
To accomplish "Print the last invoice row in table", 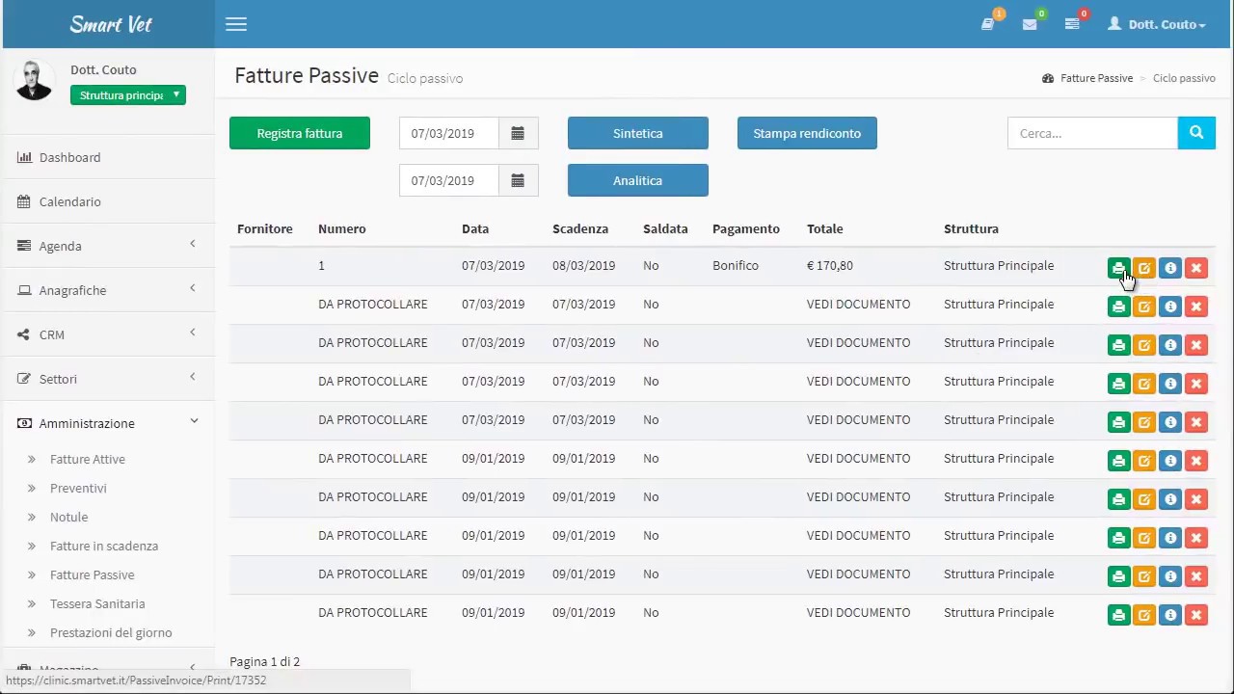I will coord(1118,615).
